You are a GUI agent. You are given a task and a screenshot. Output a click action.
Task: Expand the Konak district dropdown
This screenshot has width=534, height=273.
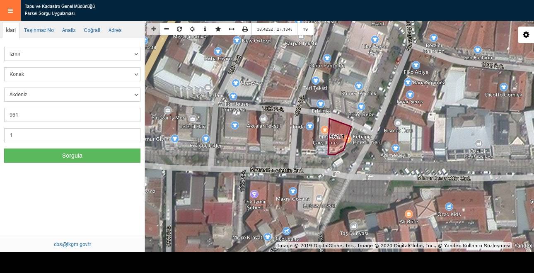[x=72, y=74]
